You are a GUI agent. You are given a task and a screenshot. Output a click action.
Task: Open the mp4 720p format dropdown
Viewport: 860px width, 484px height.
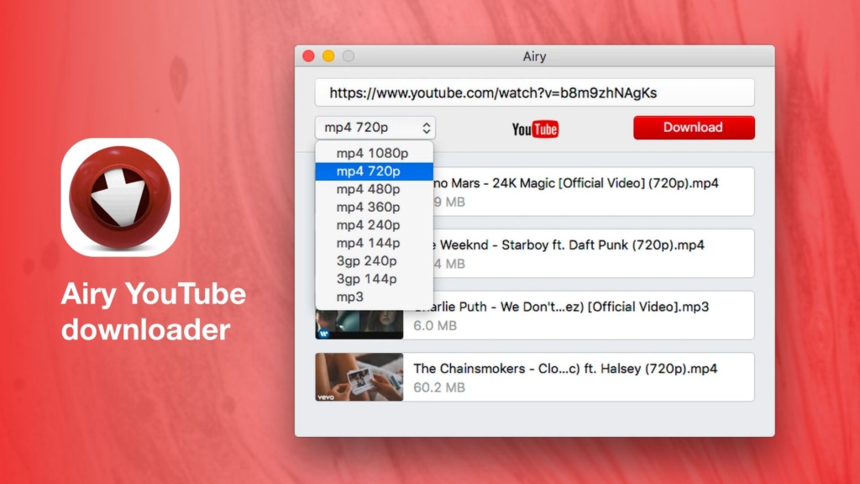click(375, 128)
